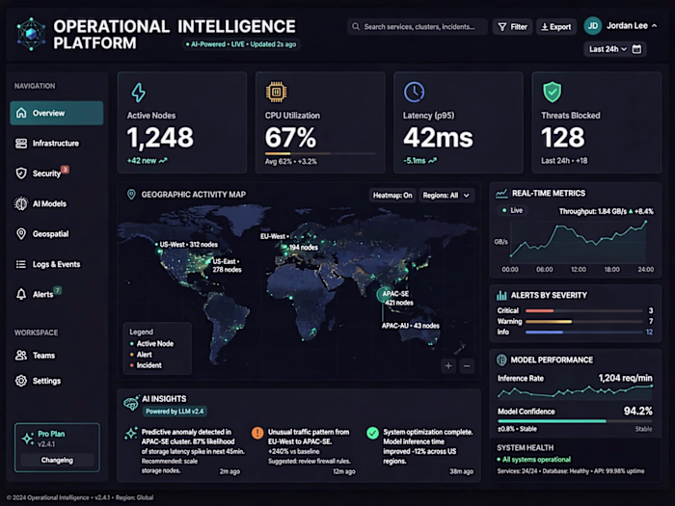The image size is (675, 506).
Task: Click the search magnifier icon
Action: (356, 27)
